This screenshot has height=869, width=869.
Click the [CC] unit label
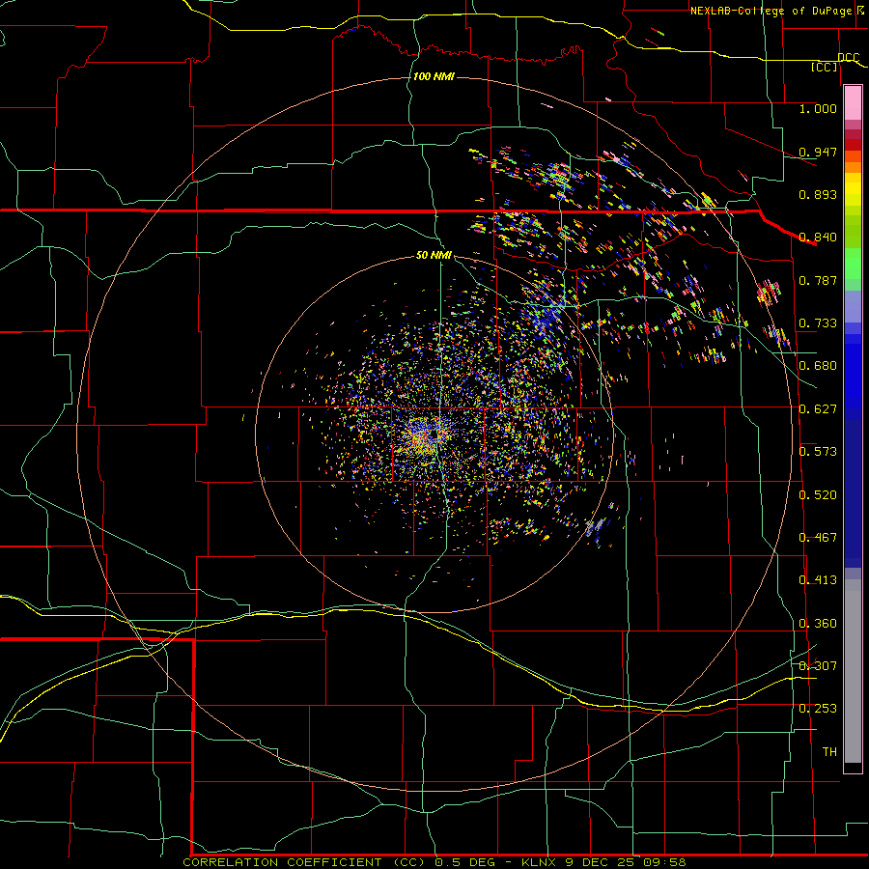pos(825,67)
